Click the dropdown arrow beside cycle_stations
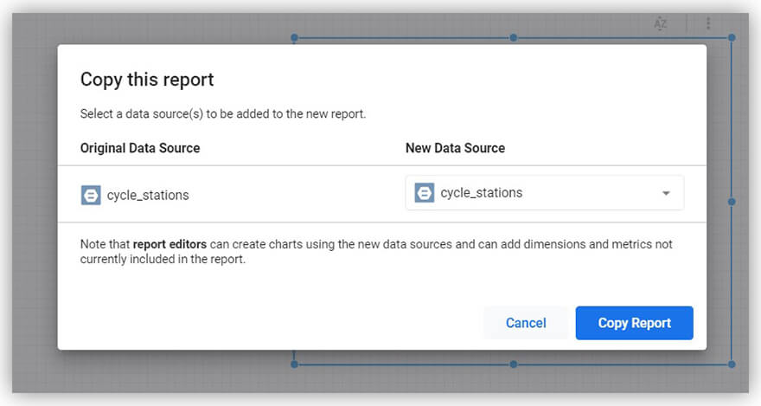This screenshot has height=406, width=761. pyautogui.click(x=666, y=193)
